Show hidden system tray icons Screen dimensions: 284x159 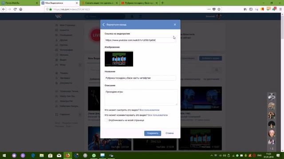tap(211, 155)
